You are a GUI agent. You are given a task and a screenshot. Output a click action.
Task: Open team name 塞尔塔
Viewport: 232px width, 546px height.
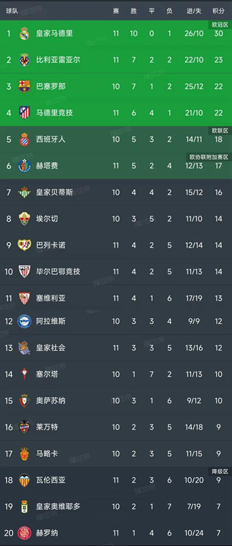tap(47, 374)
